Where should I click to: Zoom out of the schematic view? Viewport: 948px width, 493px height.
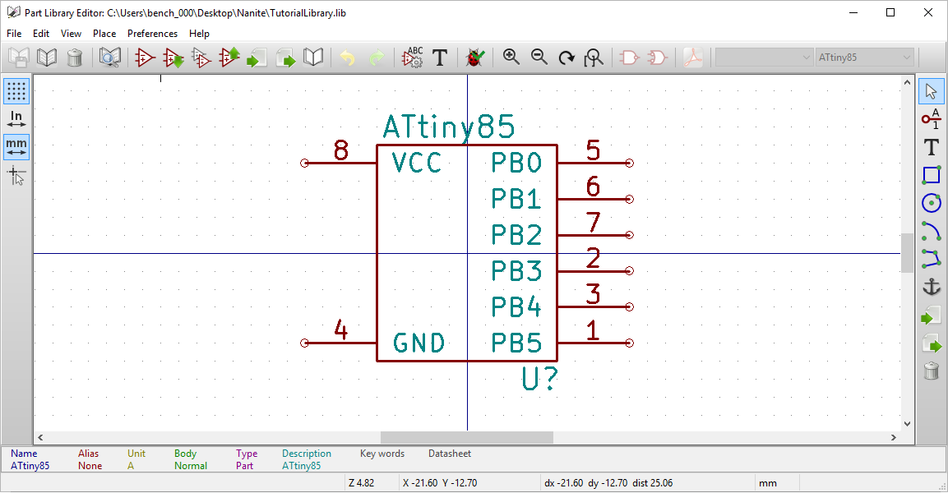tap(539, 58)
